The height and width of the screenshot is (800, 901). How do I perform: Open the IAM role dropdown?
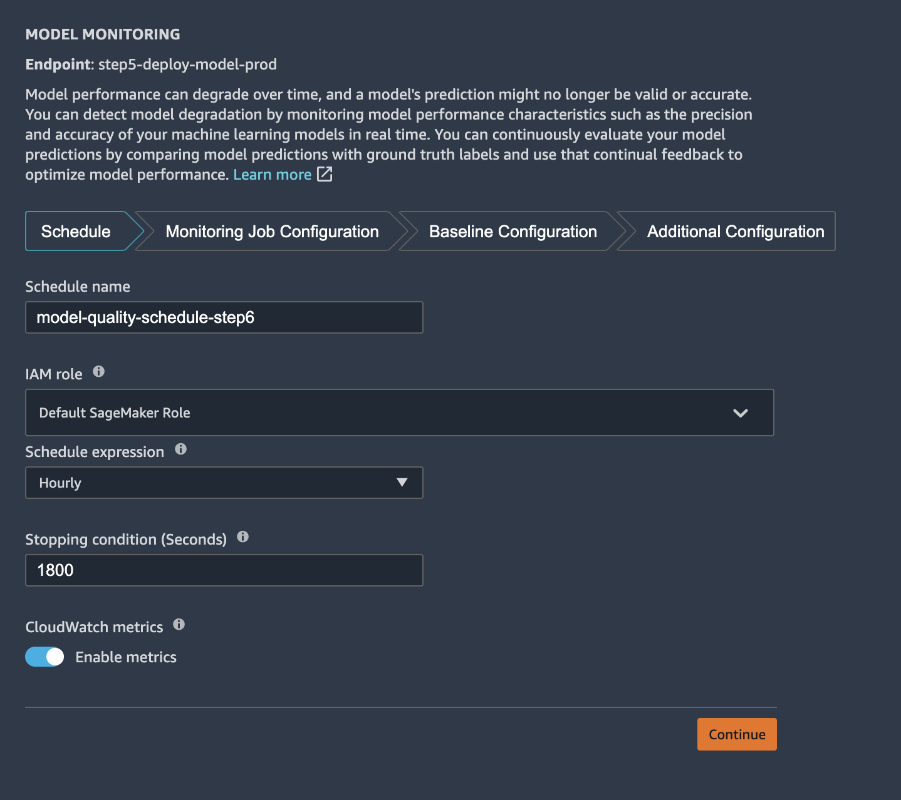click(400, 413)
